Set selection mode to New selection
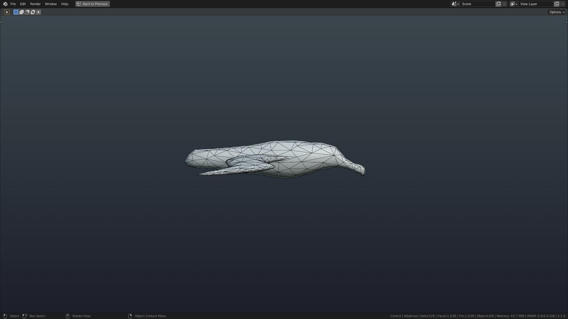 16,12
